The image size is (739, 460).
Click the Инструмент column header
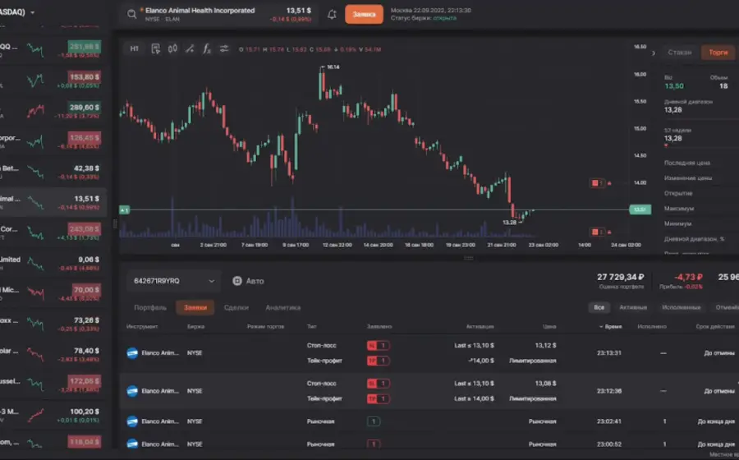(142, 326)
